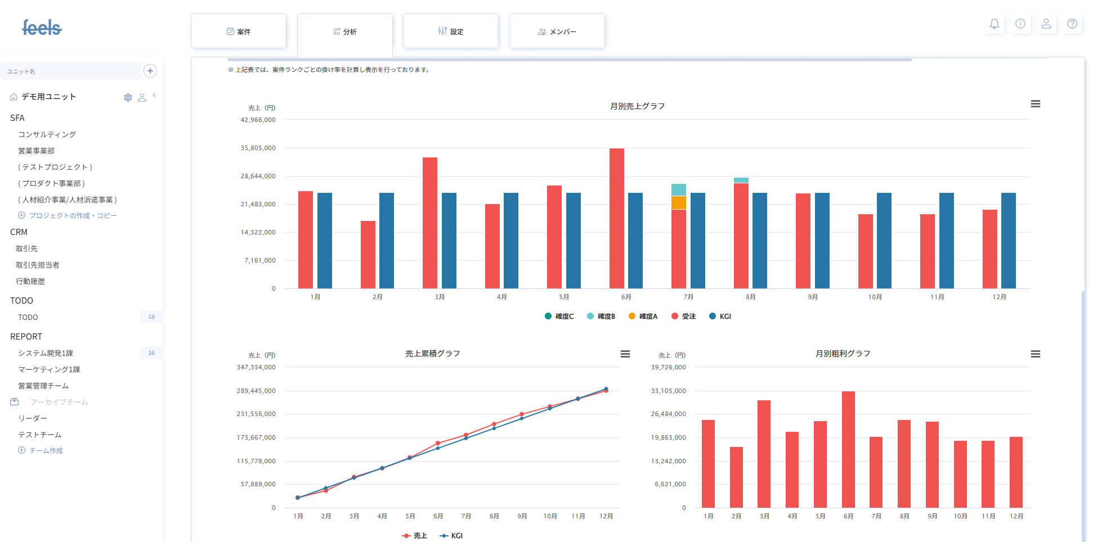
Task: Toggle 確度C series in chart legend
Action: 559,317
